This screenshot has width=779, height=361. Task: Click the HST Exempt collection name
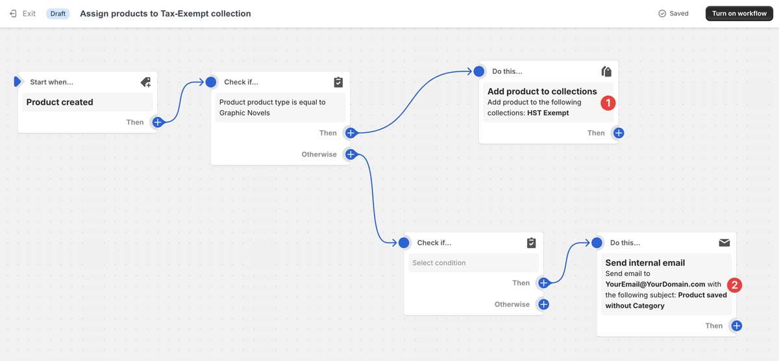point(548,113)
